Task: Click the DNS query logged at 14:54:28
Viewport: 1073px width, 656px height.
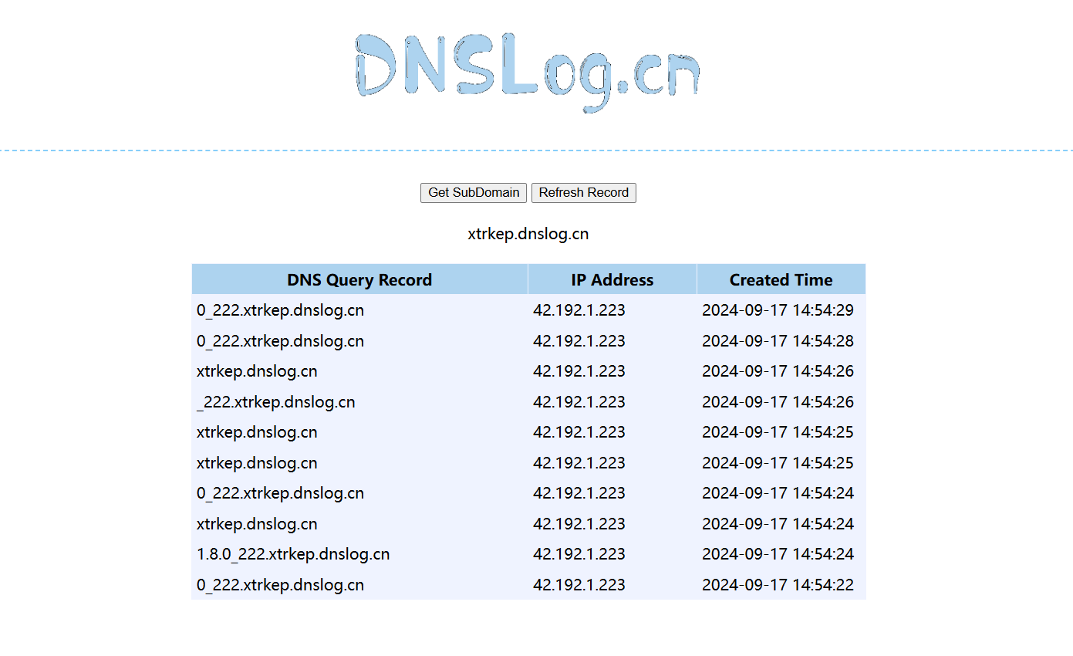Action: tap(280, 341)
